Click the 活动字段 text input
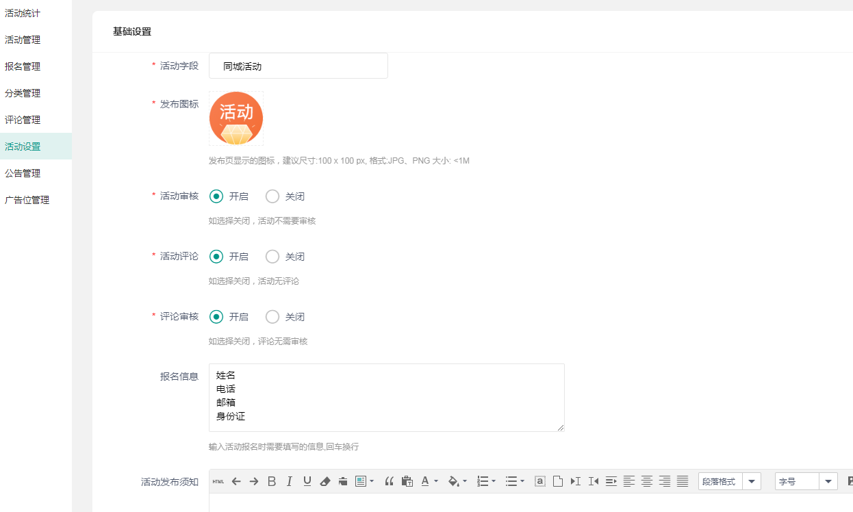Screen dimensions: 853x512 (x=298, y=66)
